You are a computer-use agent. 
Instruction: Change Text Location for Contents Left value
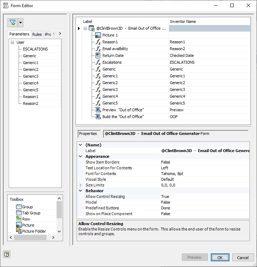click(x=205, y=168)
